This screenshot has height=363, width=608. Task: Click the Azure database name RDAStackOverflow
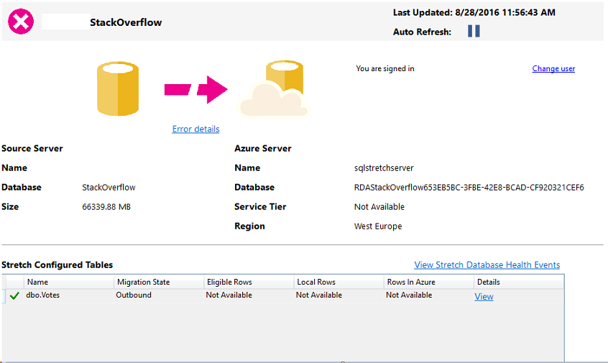[469, 188]
